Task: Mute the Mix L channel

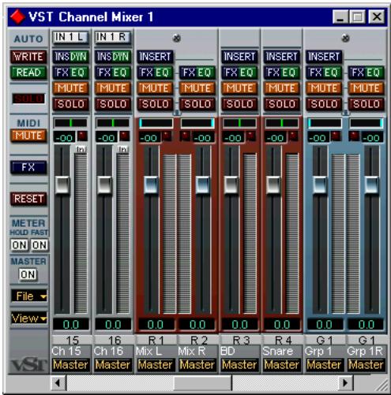Action: tap(155, 88)
